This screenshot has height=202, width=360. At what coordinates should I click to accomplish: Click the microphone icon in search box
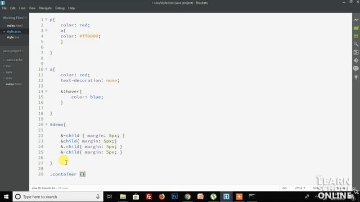point(98,196)
